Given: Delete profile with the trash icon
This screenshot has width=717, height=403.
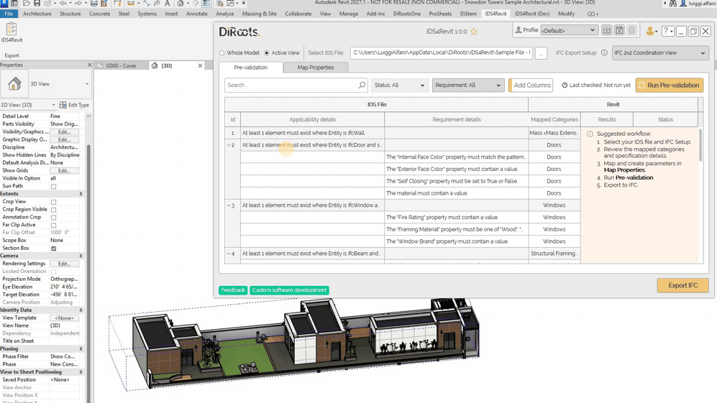Looking at the screenshot, I should coord(632,30).
